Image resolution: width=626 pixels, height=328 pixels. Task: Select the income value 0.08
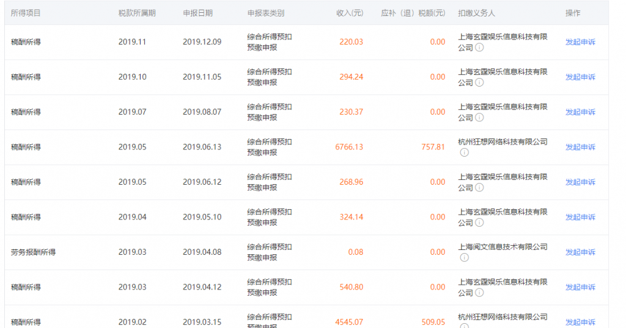(x=356, y=252)
